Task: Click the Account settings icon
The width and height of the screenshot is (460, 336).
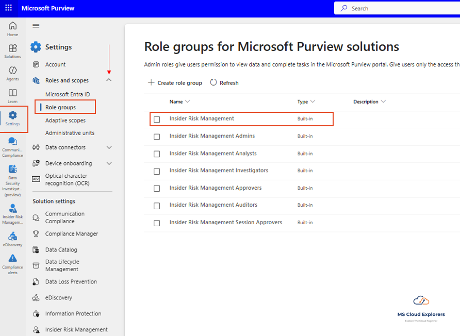Action: coord(36,64)
